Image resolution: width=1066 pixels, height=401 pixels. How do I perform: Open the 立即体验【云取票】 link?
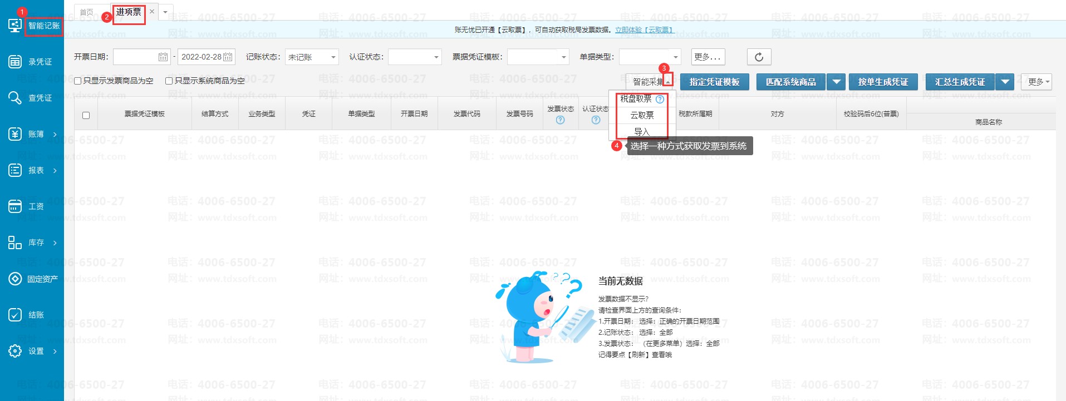(x=645, y=30)
